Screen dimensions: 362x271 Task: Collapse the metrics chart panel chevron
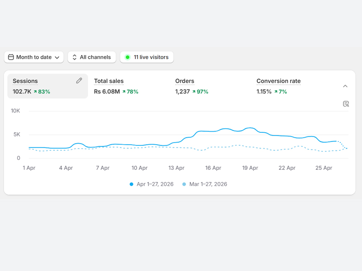pyautogui.click(x=345, y=86)
